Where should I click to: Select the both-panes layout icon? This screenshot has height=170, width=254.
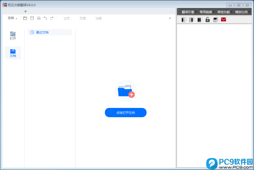coord(199,20)
